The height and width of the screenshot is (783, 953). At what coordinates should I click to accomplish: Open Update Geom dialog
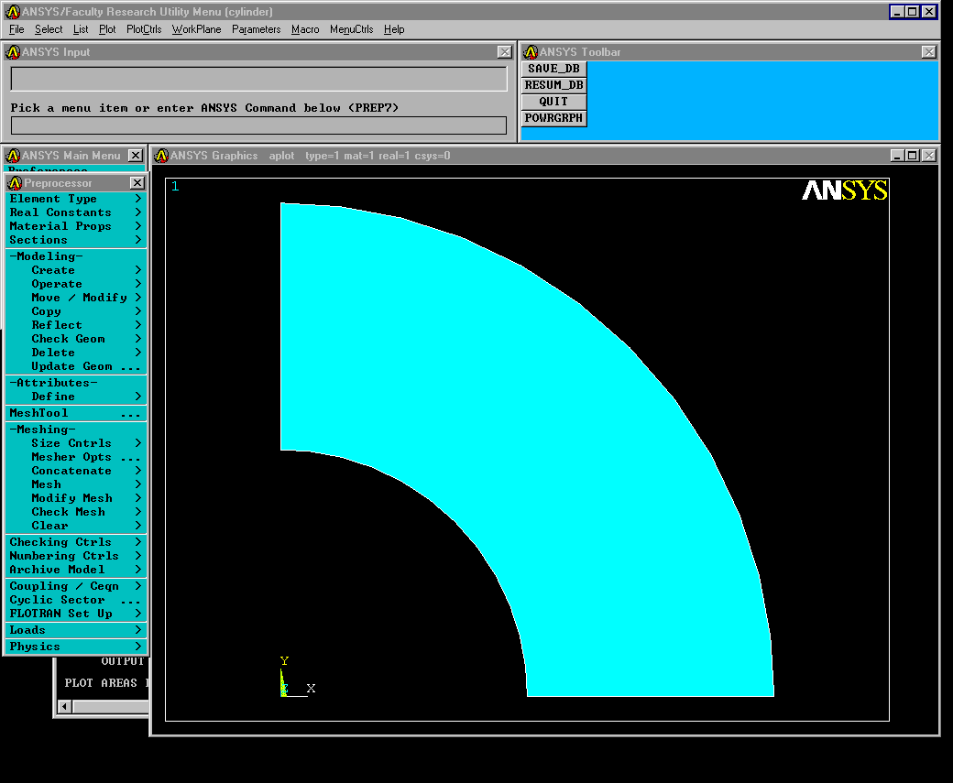coord(76,366)
